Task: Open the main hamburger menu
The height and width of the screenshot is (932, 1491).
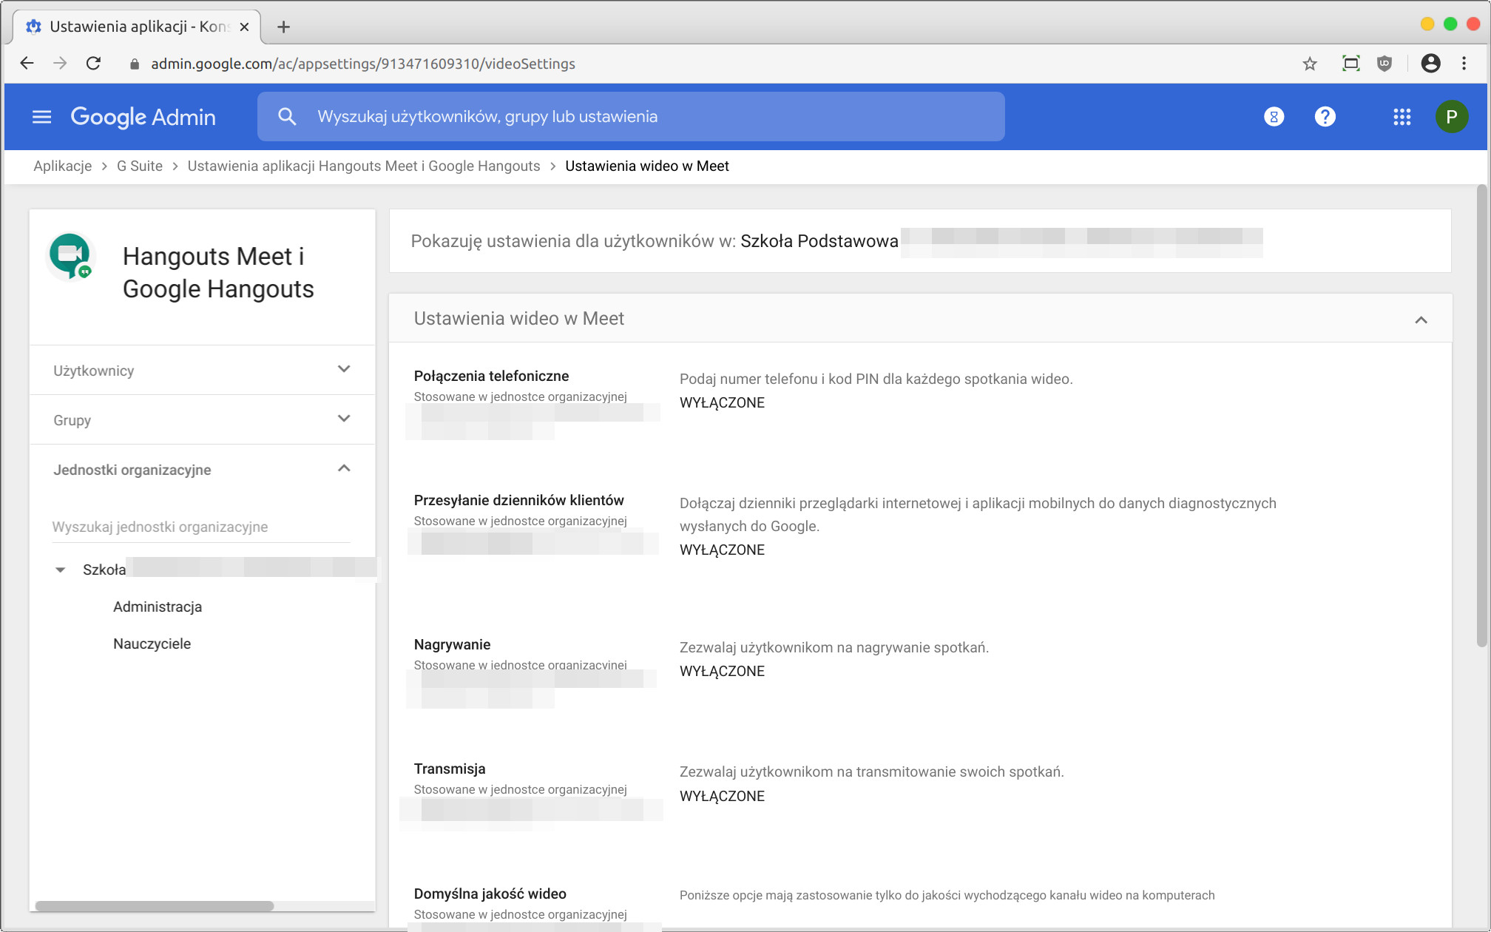Action: (42, 117)
